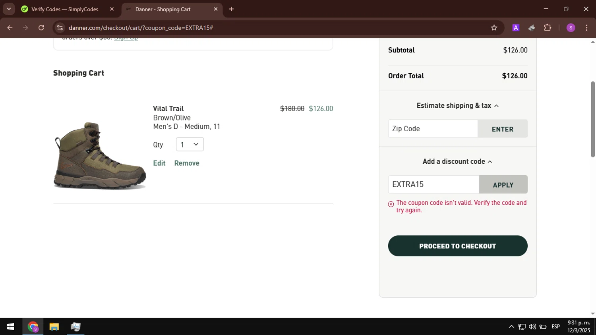Click the browser back arrow

click(10, 28)
